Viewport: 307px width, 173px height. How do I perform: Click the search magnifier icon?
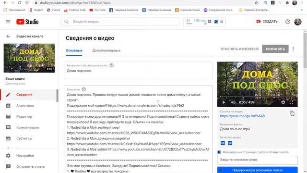[66, 22]
